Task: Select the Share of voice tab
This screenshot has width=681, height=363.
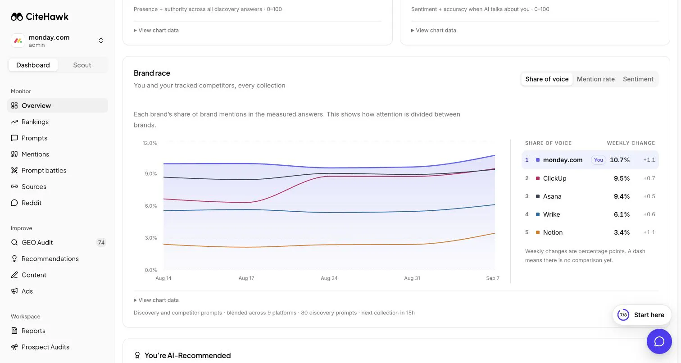Action: coord(547,79)
